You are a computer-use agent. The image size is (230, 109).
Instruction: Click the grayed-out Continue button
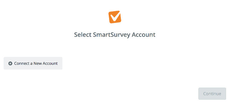point(212,94)
